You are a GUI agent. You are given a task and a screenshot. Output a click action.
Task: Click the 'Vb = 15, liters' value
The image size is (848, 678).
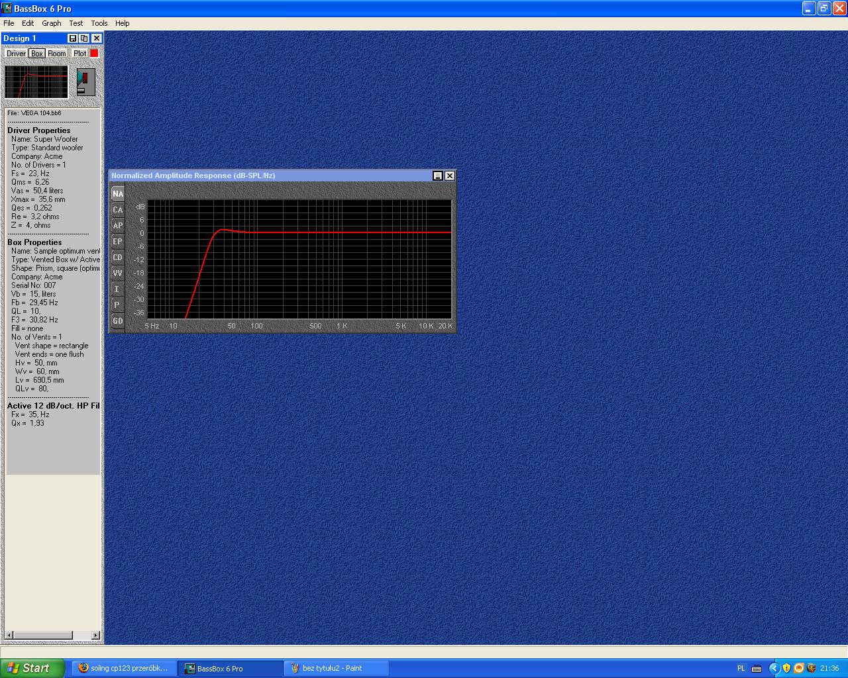pos(34,294)
